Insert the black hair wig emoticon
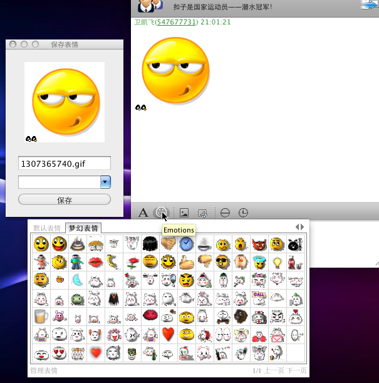Viewport: 379px width, 383px height. [x=150, y=244]
